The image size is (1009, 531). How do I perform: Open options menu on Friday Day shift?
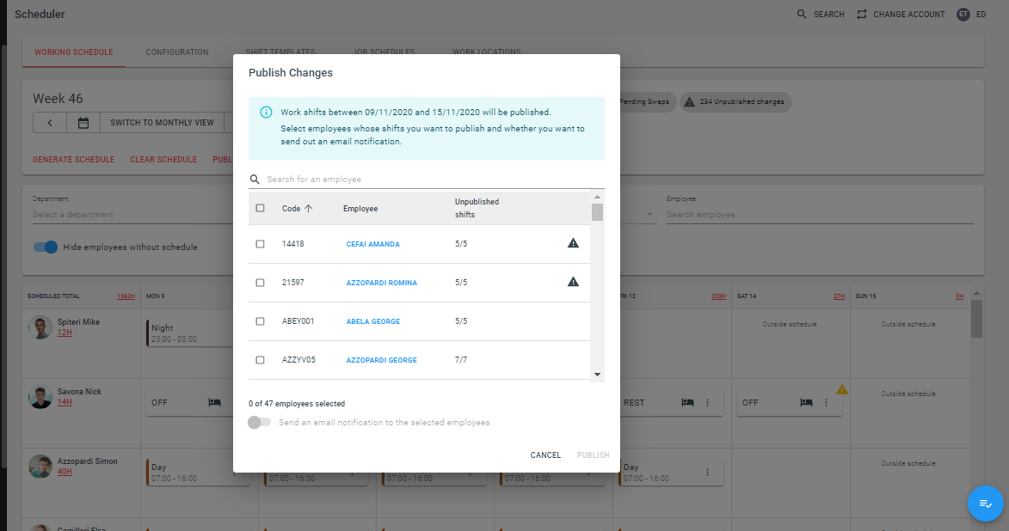pyautogui.click(x=707, y=472)
